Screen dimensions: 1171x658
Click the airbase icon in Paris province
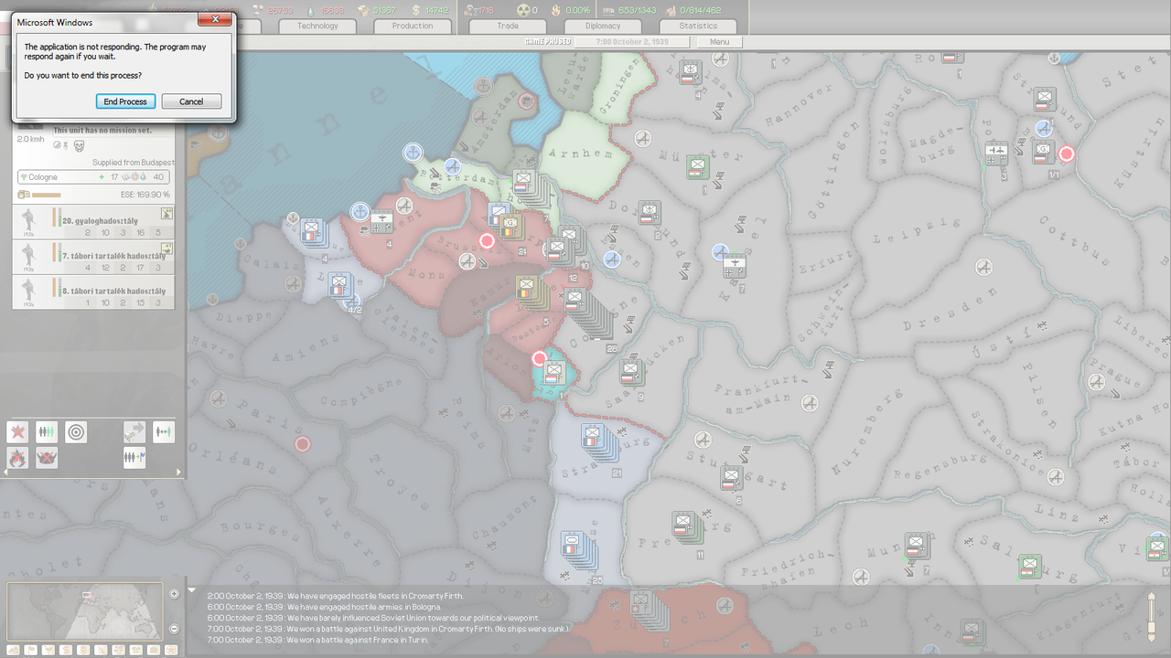click(x=218, y=398)
